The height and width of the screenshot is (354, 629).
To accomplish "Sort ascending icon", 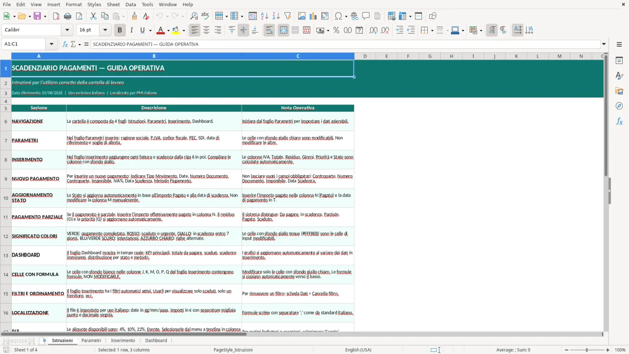I will 265,16.
